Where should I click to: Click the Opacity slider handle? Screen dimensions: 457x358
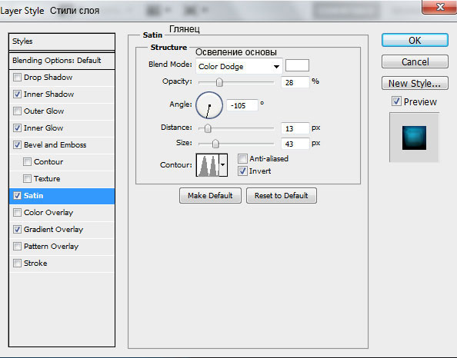click(x=219, y=82)
